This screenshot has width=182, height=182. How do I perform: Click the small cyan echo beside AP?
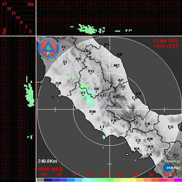(117, 82)
